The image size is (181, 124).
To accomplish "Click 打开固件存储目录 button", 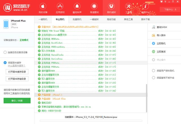I will 17,79.
